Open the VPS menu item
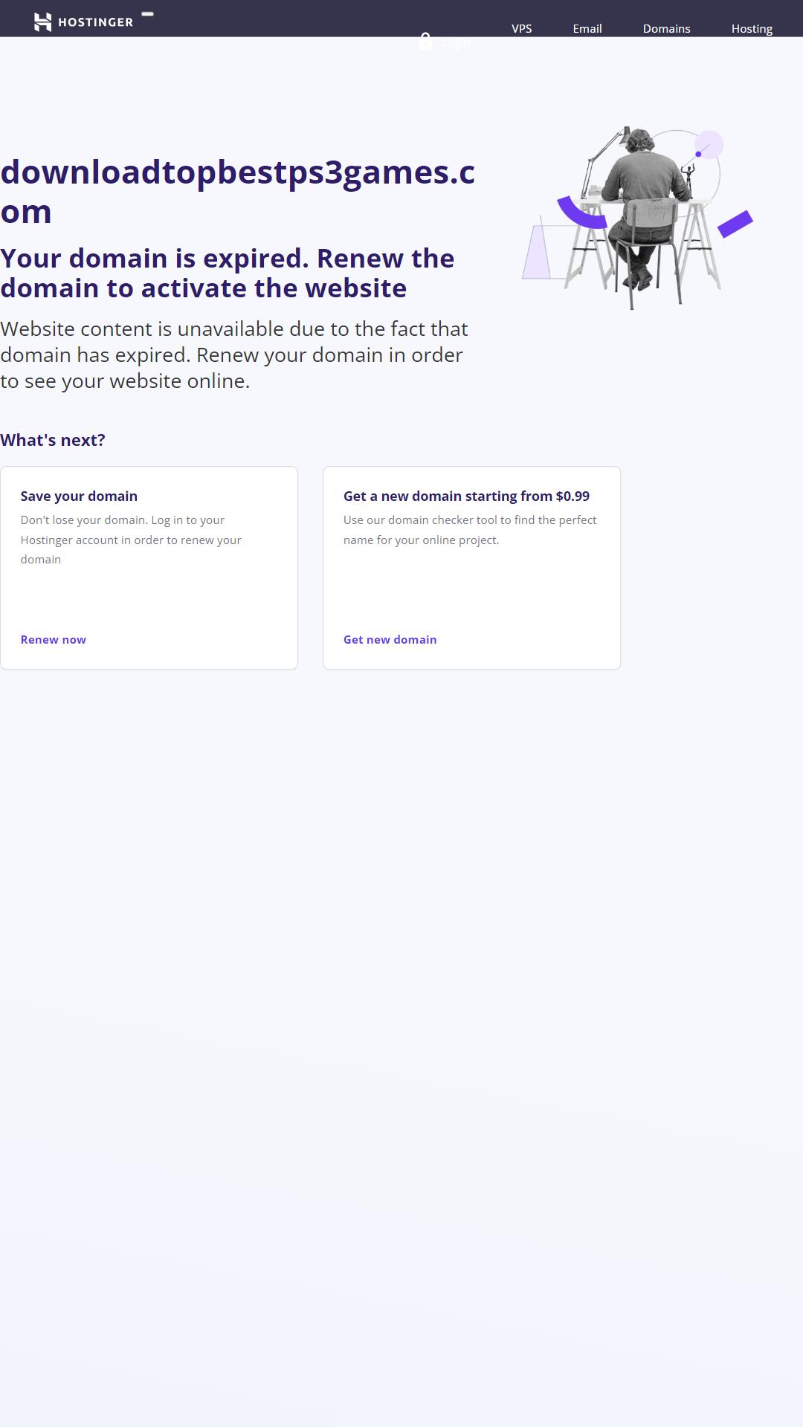 522,29
